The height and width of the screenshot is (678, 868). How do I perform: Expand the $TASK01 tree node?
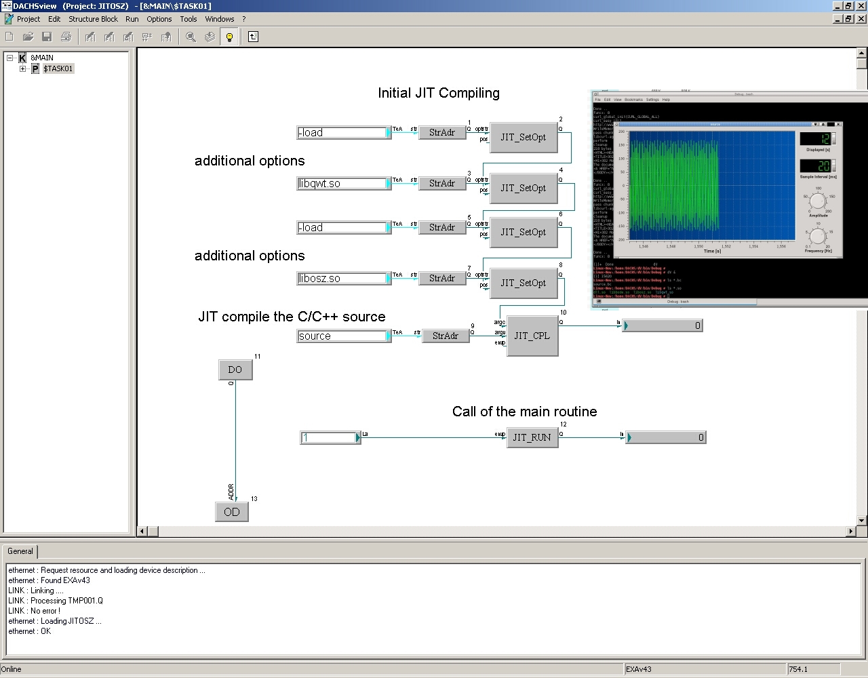[22, 68]
